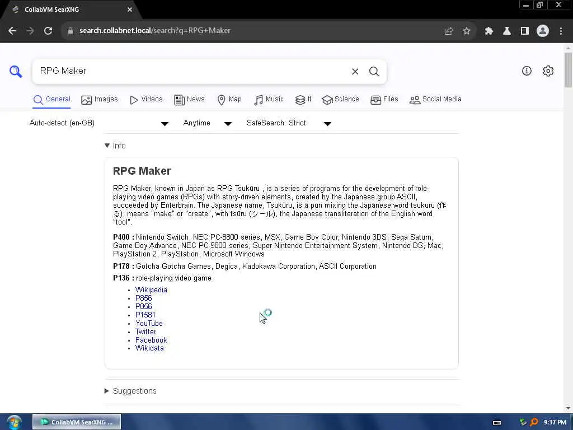The width and height of the screenshot is (573, 430).
Task: Open the YouTube link
Action: tap(149, 323)
